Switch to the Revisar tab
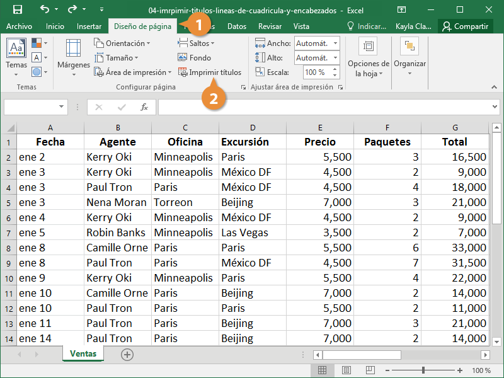504x378 pixels. tap(270, 26)
